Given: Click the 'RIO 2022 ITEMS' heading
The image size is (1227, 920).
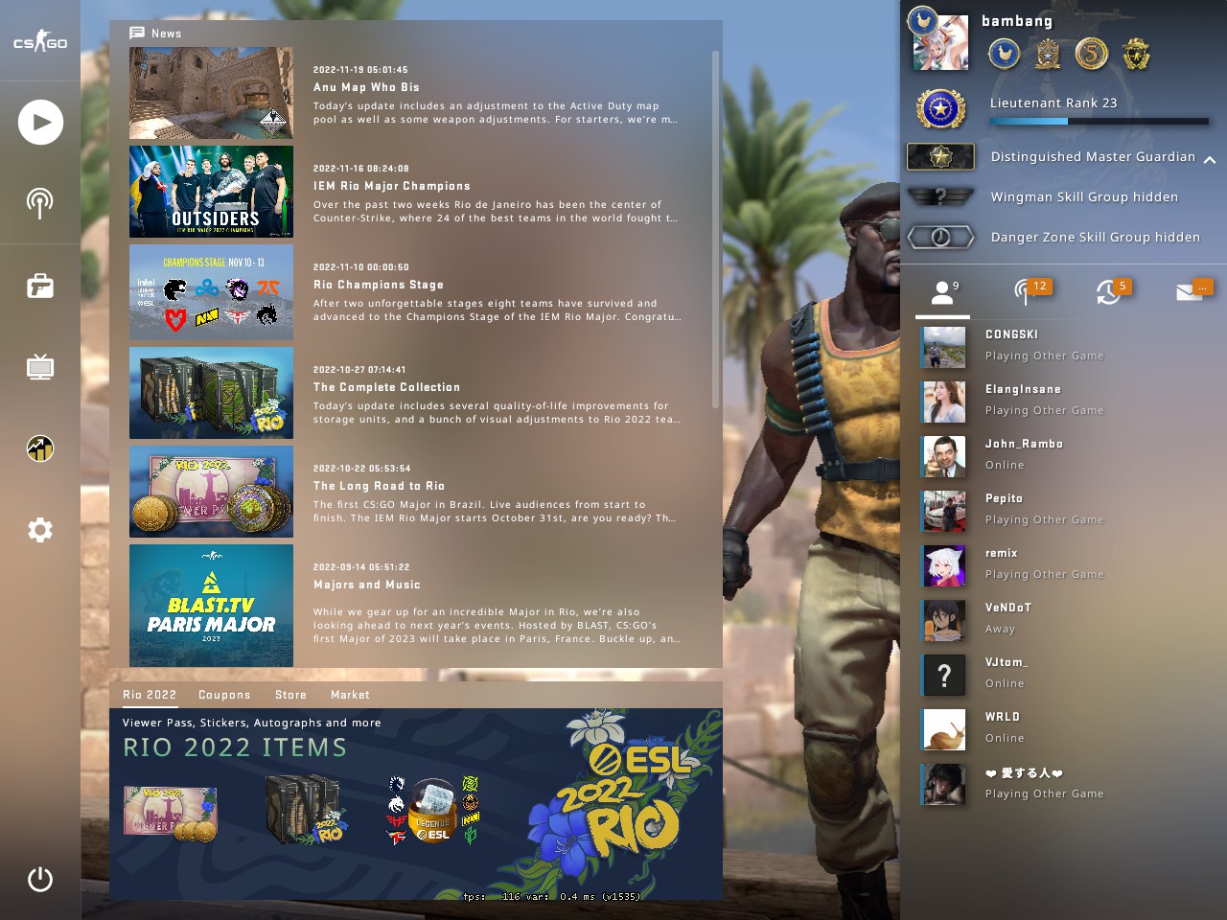Looking at the screenshot, I should (x=235, y=747).
